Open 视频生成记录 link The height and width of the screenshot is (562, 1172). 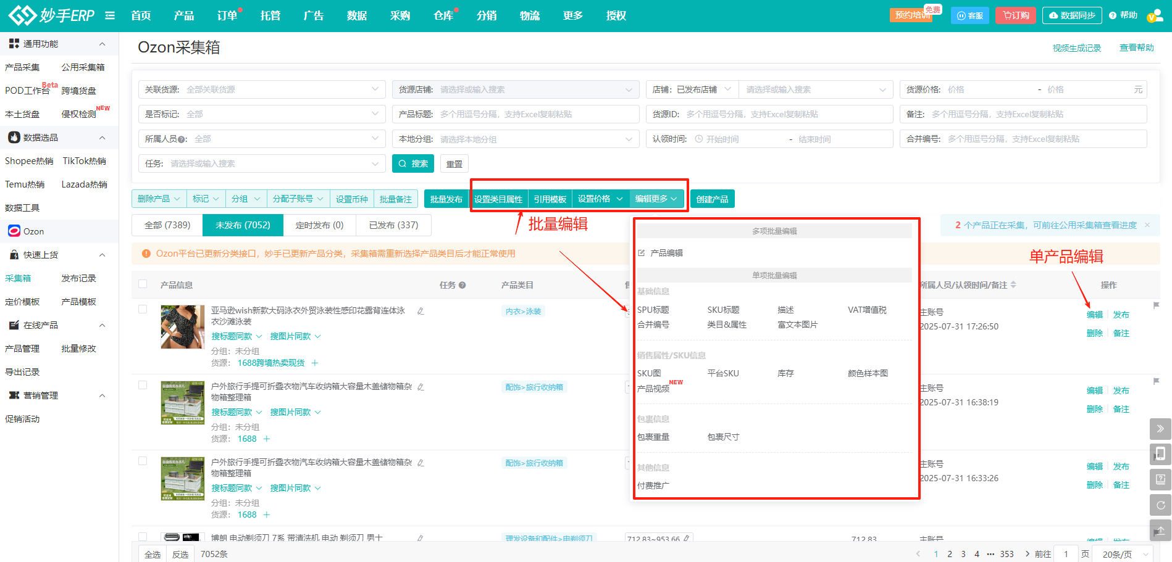(1077, 48)
